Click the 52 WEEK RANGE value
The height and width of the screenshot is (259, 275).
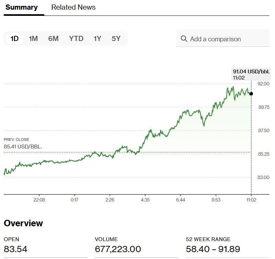click(213, 249)
